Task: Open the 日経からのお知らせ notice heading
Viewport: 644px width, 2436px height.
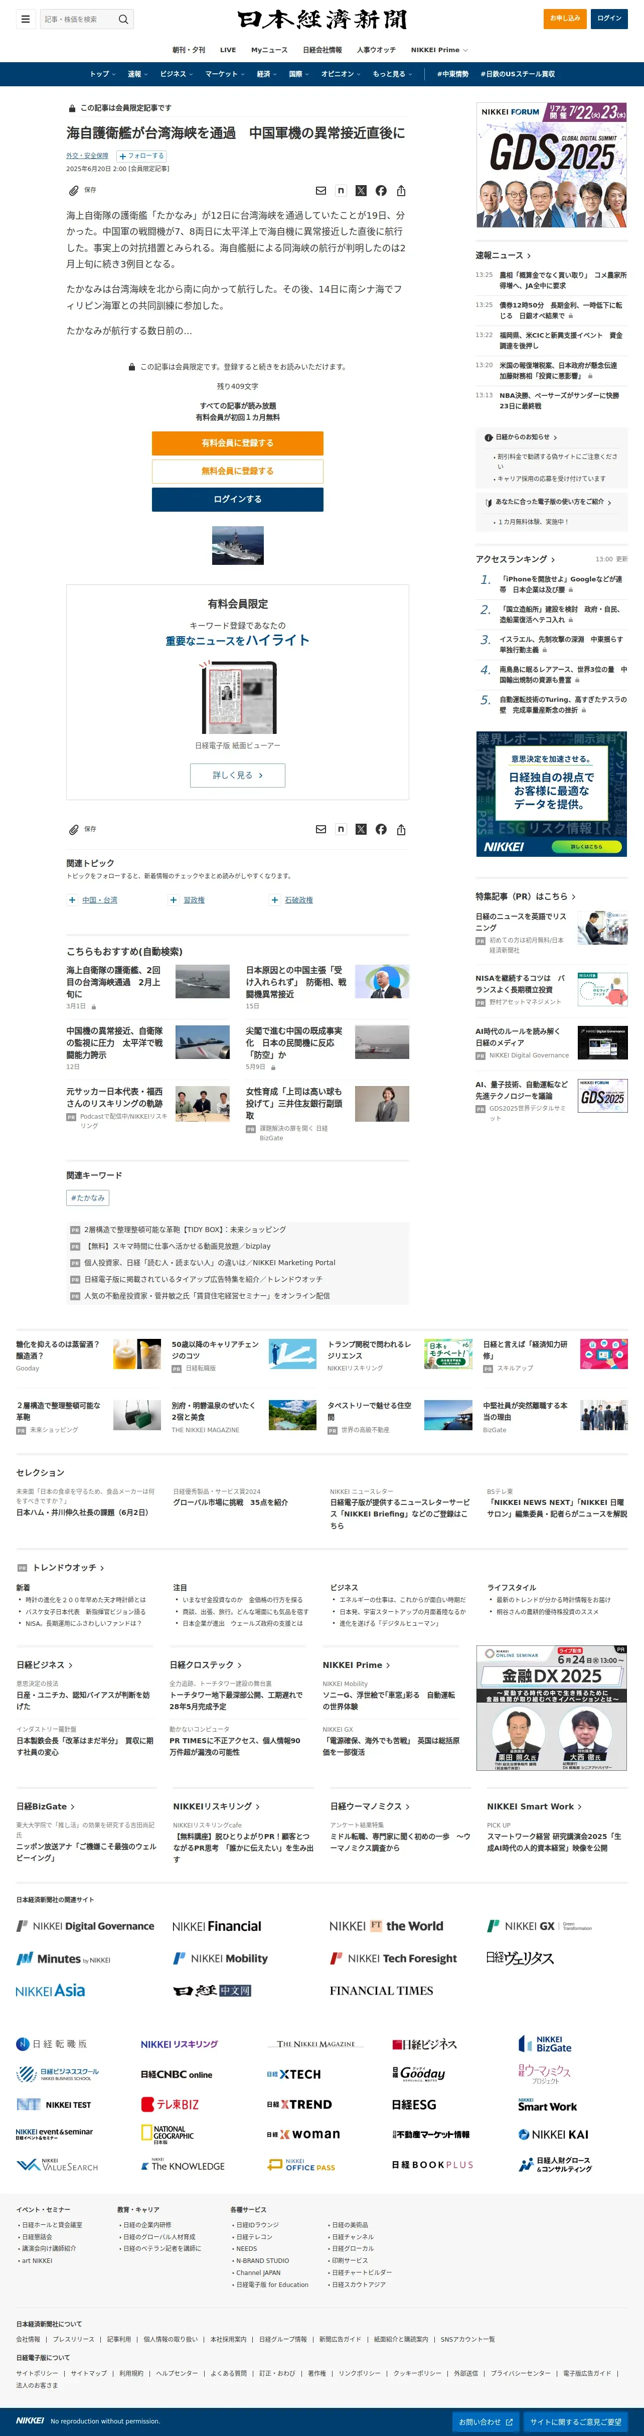Action: click(x=522, y=437)
